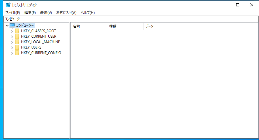Click the HKEY_CLASSES_ROOT folder icon
The height and width of the screenshot is (140, 259).
coord(17,31)
